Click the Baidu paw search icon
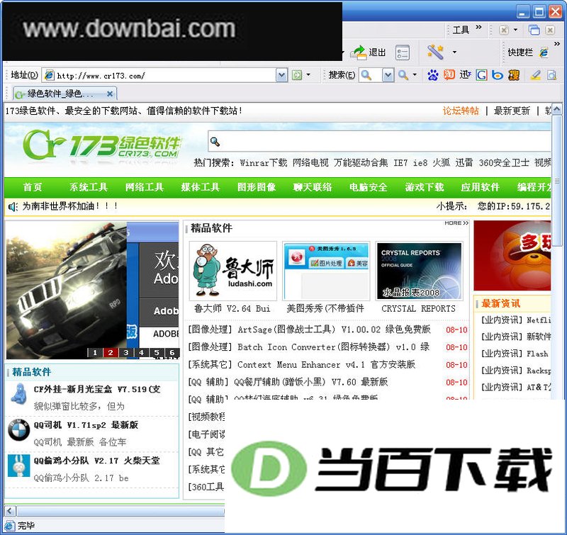Screen dimensions: 567x535 click(432, 75)
